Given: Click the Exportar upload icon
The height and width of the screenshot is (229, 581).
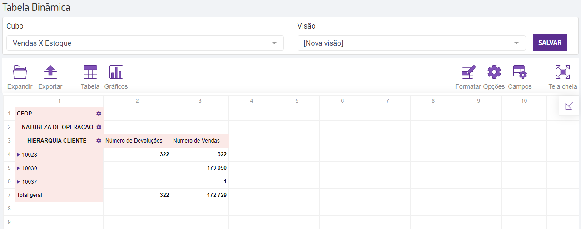Looking at the screenshot, I should tap(50, 72).
